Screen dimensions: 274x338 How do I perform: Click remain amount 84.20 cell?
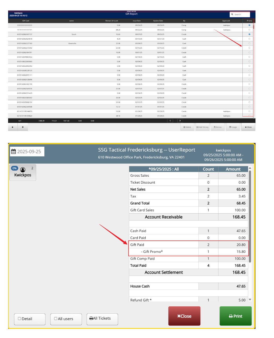[x=118, y=30]
